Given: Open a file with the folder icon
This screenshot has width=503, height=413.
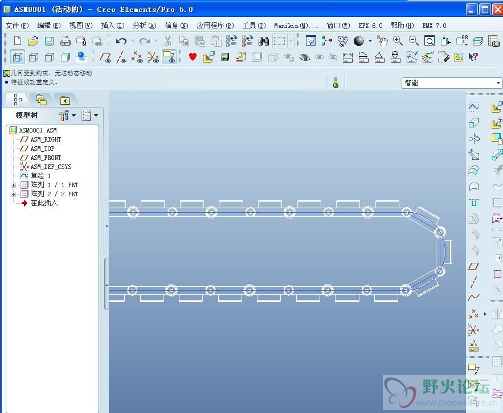Looking at the screenshot, I should click(x=33, y=41).
